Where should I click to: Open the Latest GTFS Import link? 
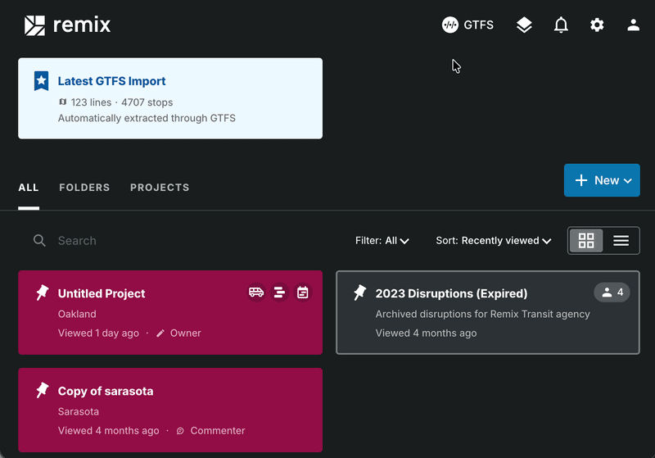click(x=111, y=81)
